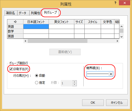The height and width of the screenshot is (111, 132).
Task: Click table's vertical scrollbar down arrow
Action: (x=121, y=37)
